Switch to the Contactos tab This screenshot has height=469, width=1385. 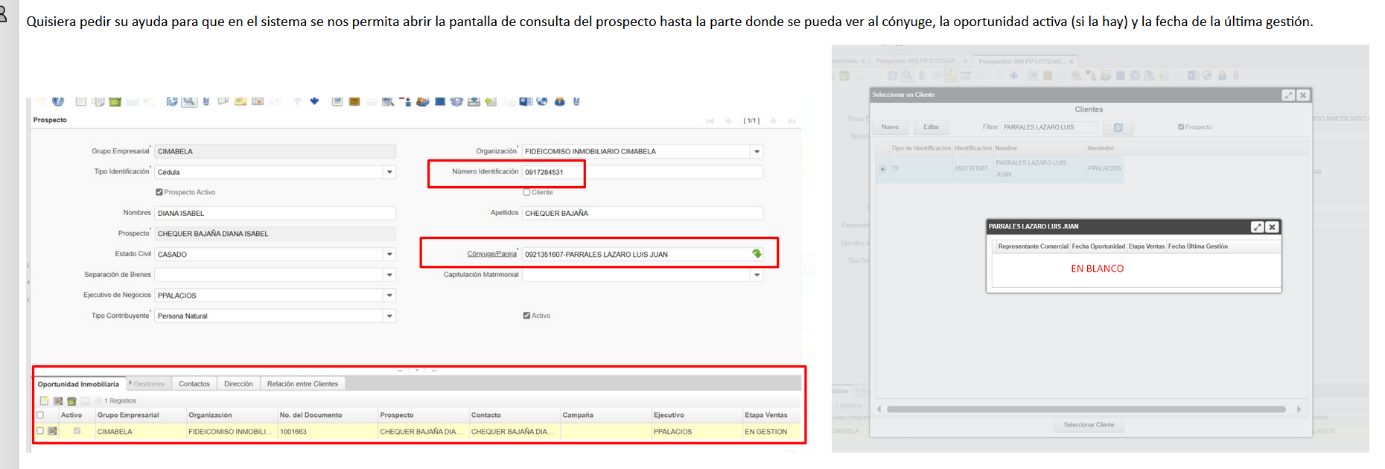coord(194,384)
